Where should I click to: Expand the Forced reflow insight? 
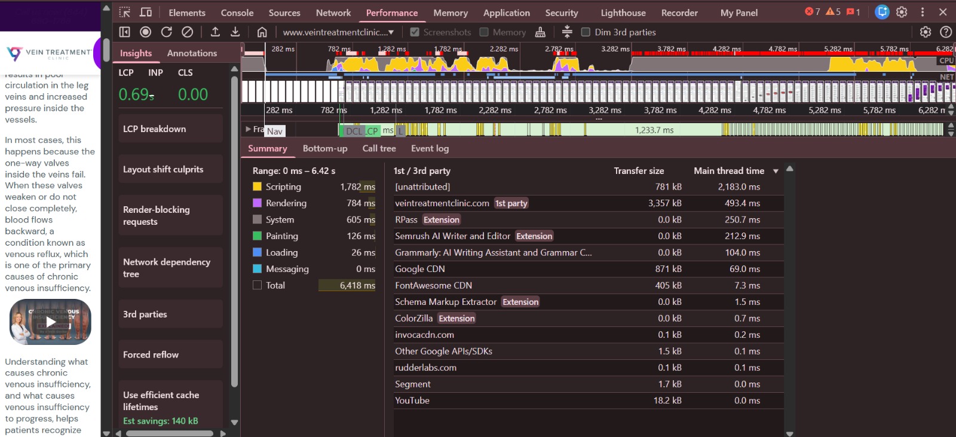(x=170, y=355)
